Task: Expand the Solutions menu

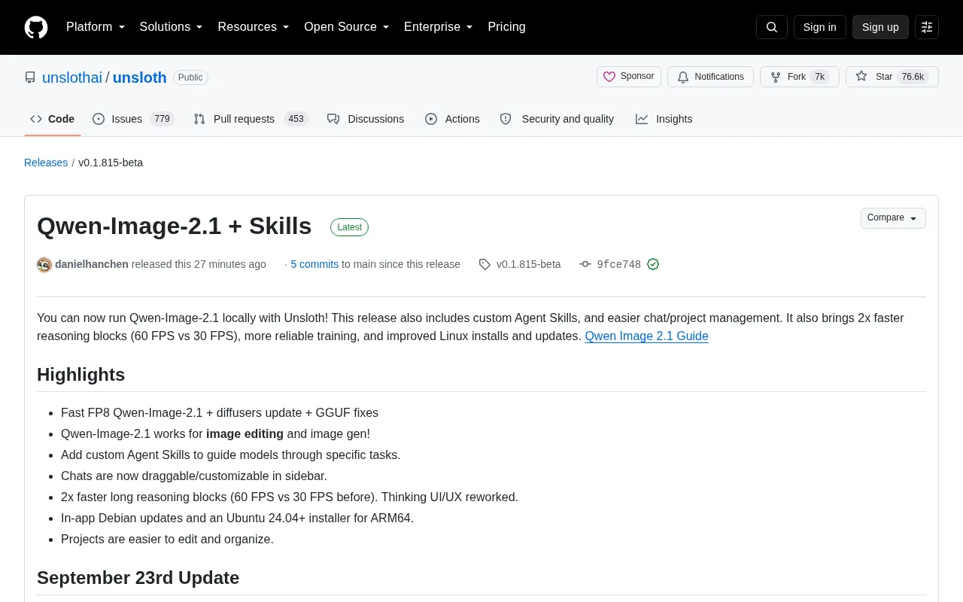Action: point(172,27)
